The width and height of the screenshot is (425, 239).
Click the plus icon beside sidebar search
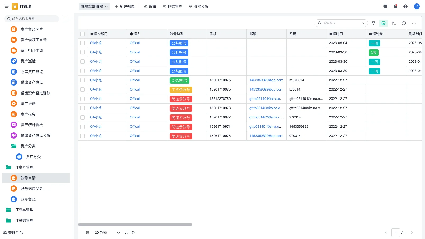(65, 19)
